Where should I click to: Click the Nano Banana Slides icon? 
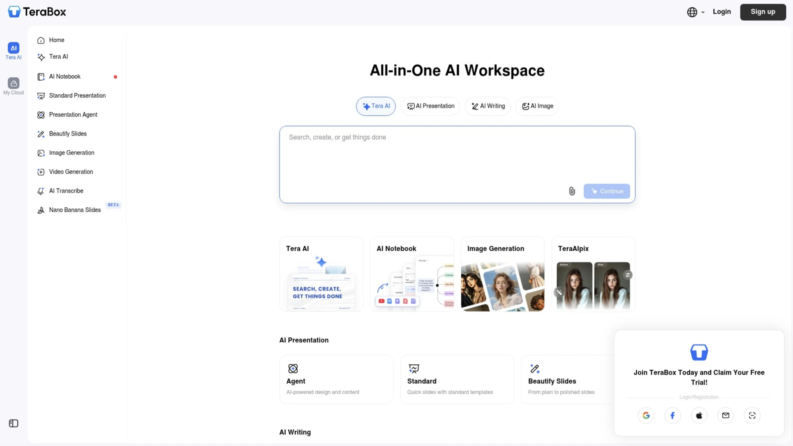pos(41,210)
